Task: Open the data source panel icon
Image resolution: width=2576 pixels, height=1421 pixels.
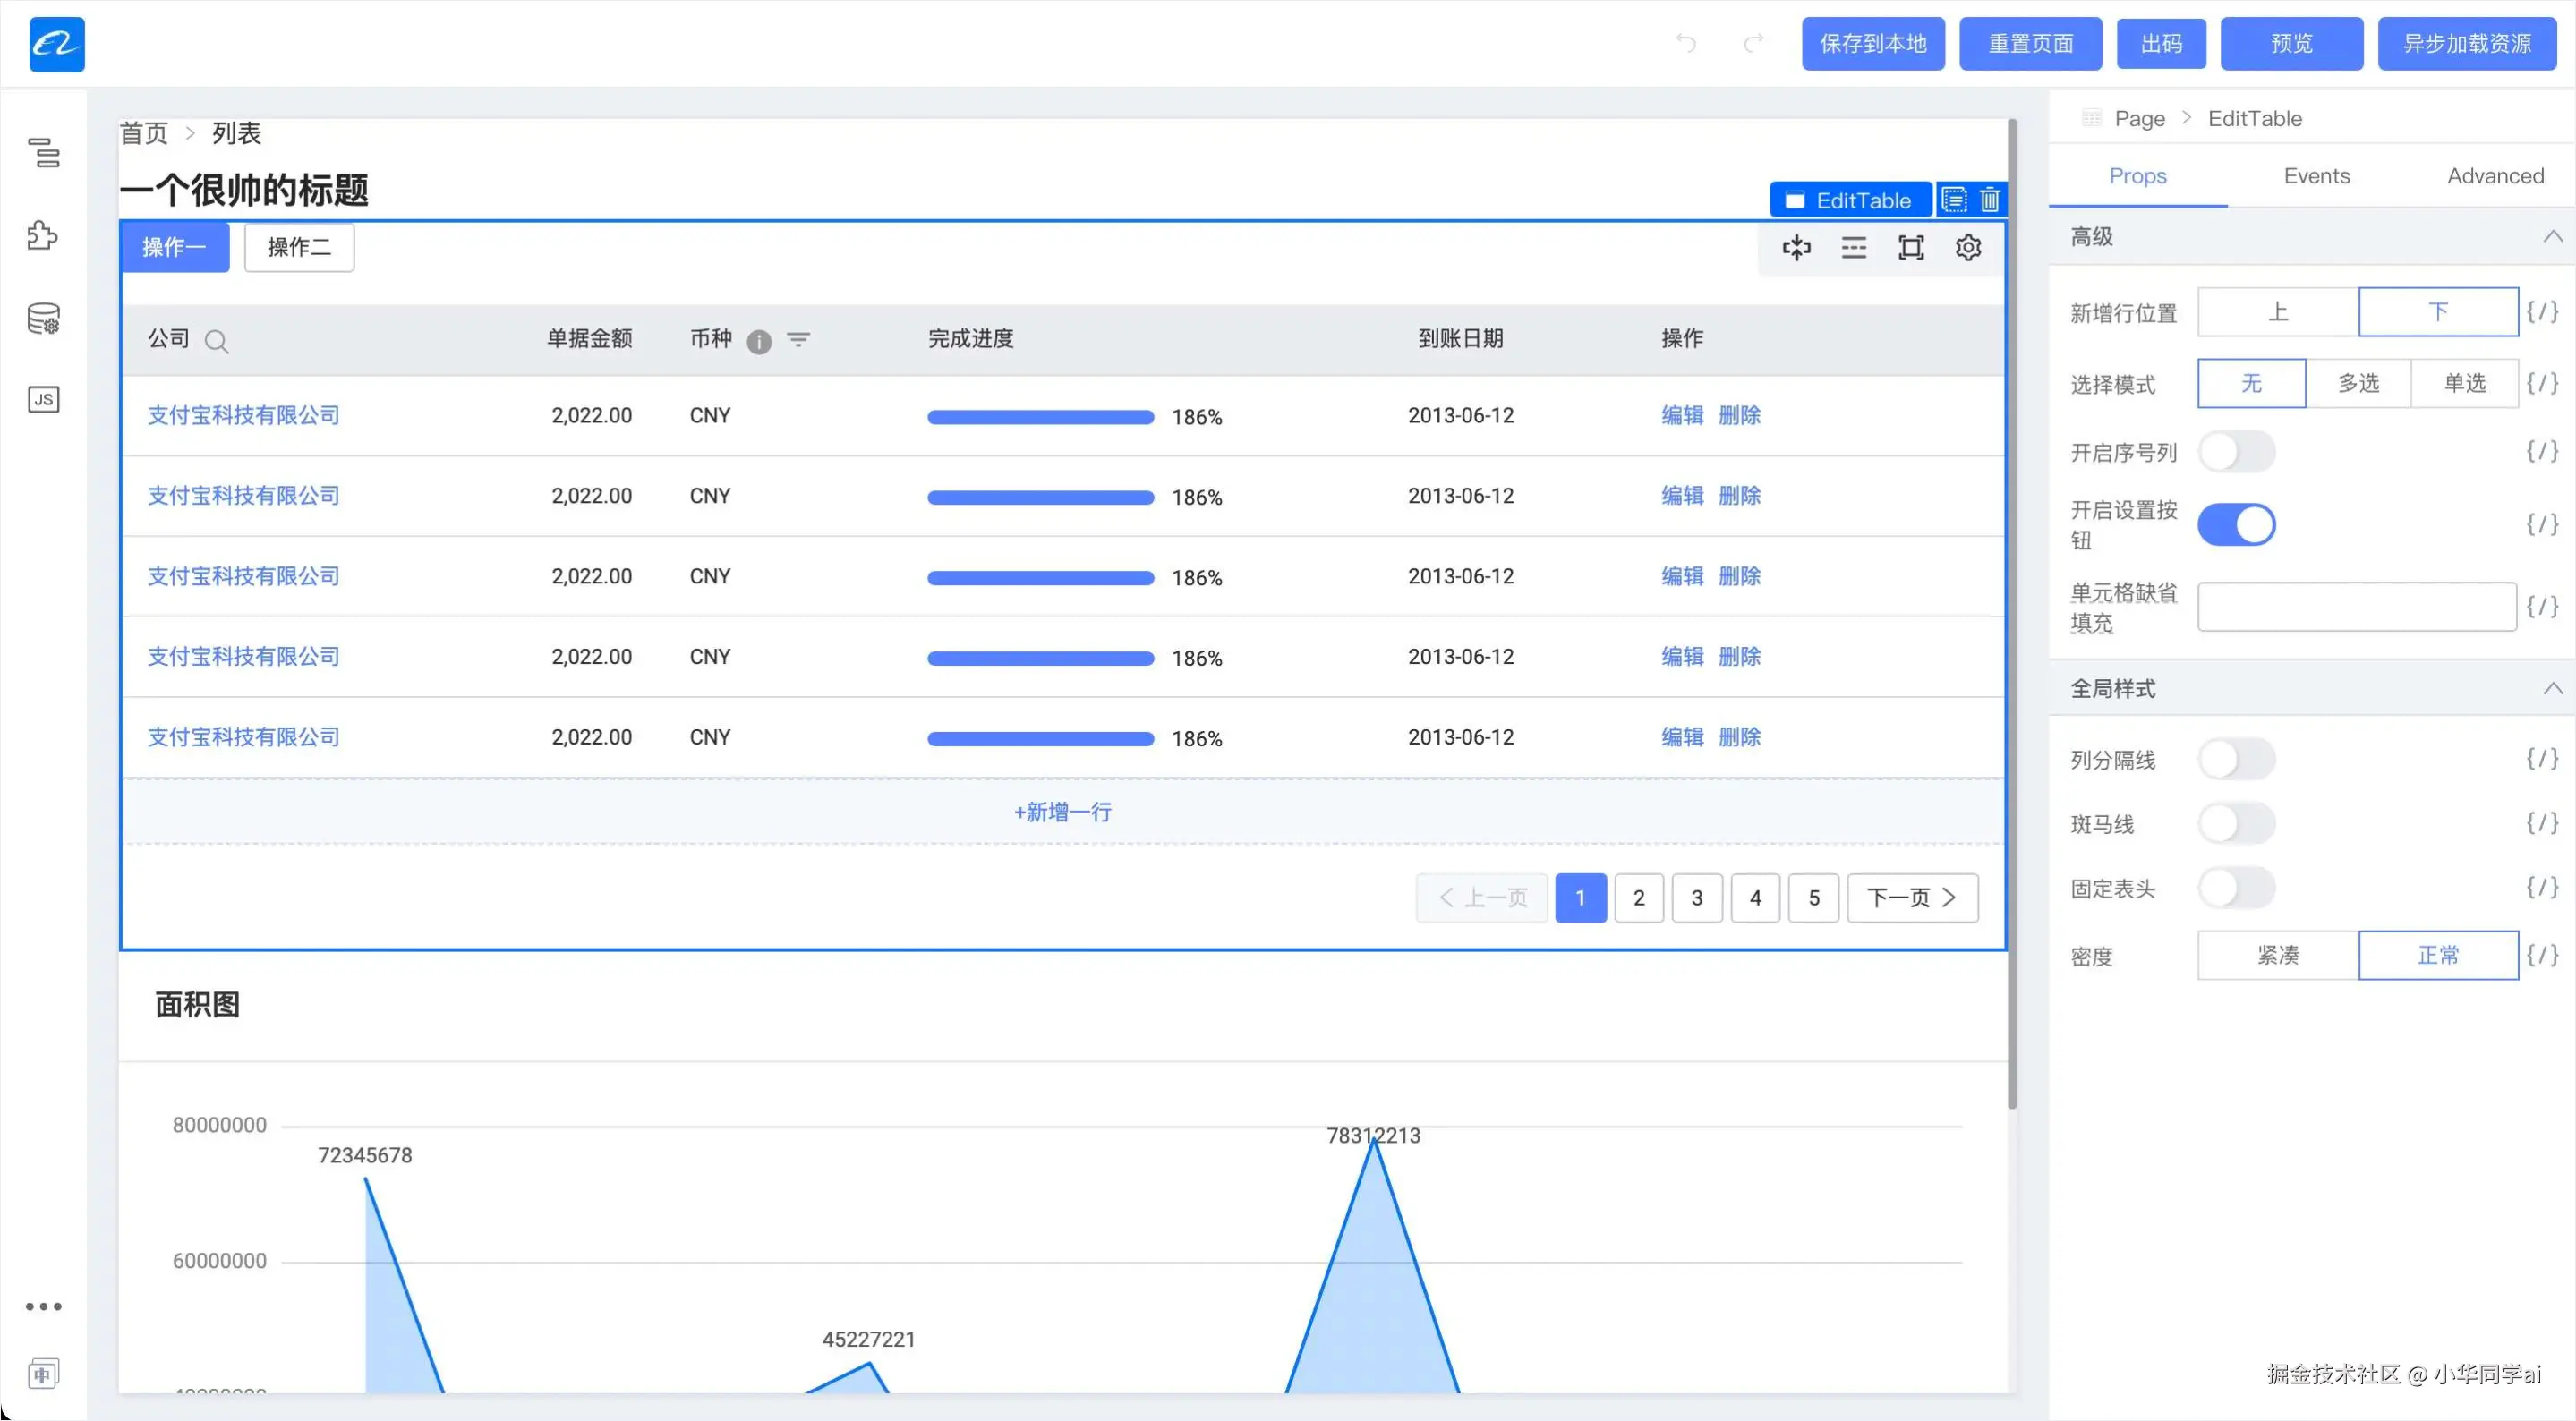Action: click(43, 318)
